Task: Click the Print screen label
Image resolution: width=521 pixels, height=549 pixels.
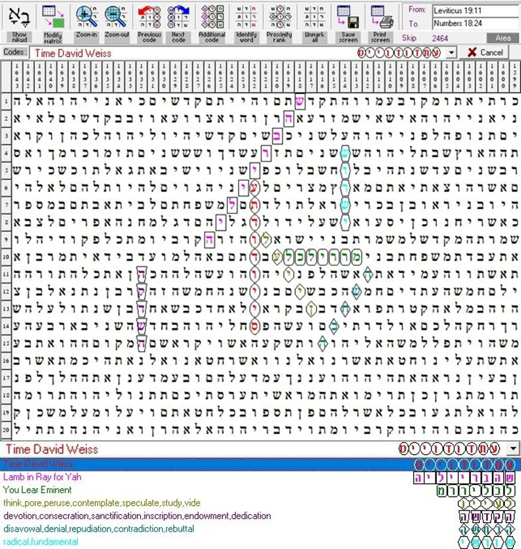Action: coord(381,37)
